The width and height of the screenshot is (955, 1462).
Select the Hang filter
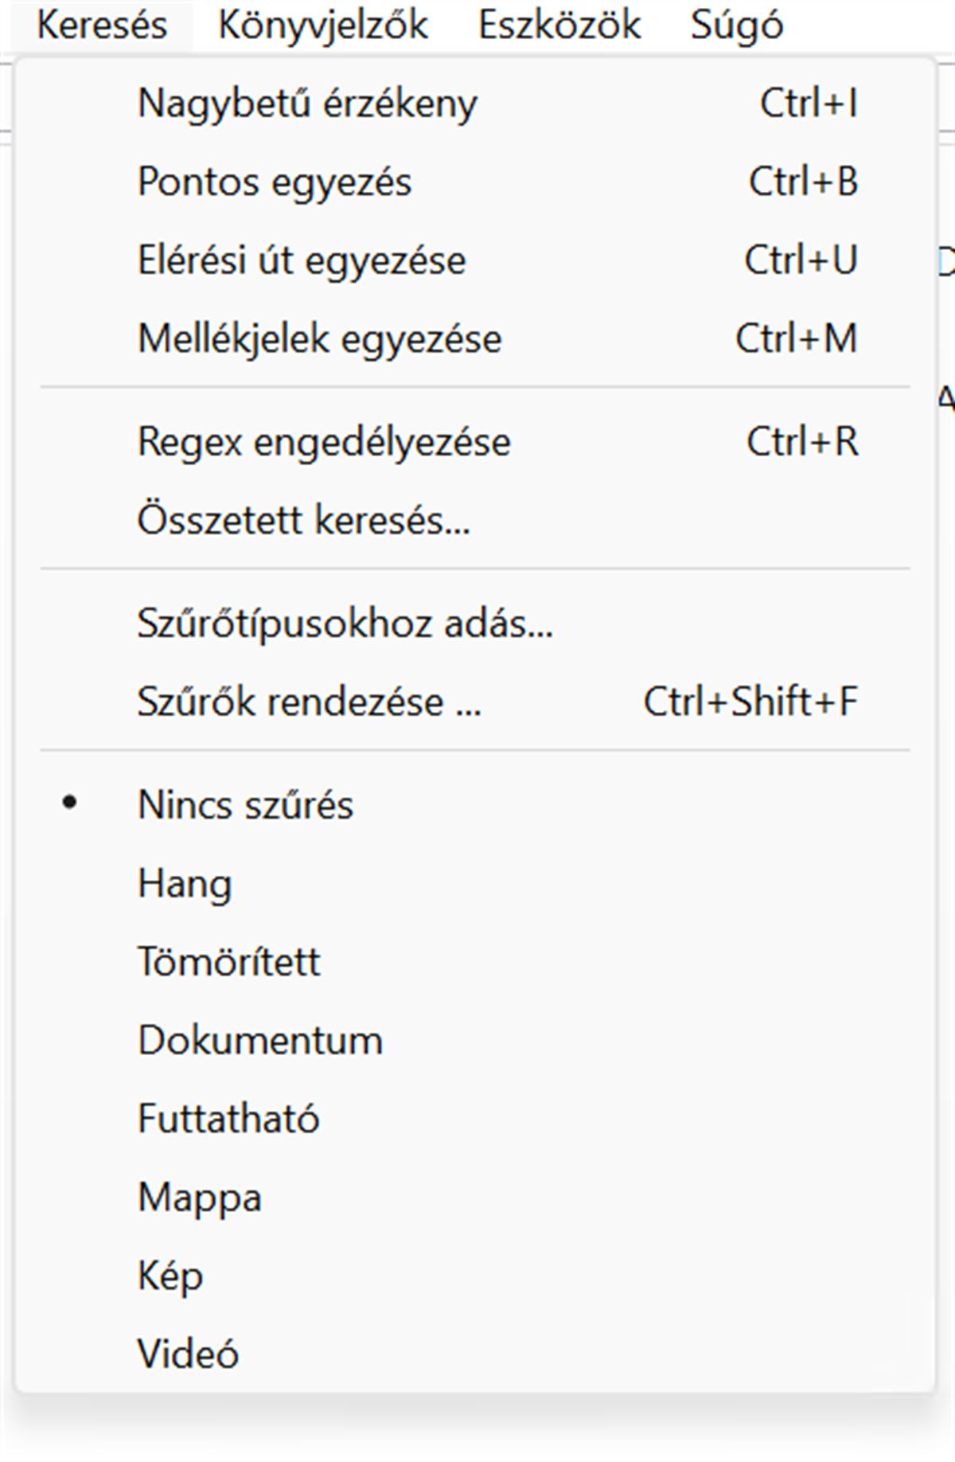pyautogui.click(x=185, y=883)
